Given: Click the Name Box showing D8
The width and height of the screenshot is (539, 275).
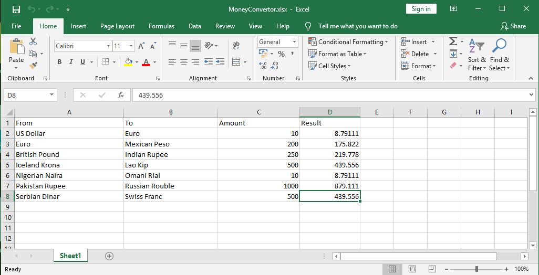Looking at the screenshot, I should 26,95.
